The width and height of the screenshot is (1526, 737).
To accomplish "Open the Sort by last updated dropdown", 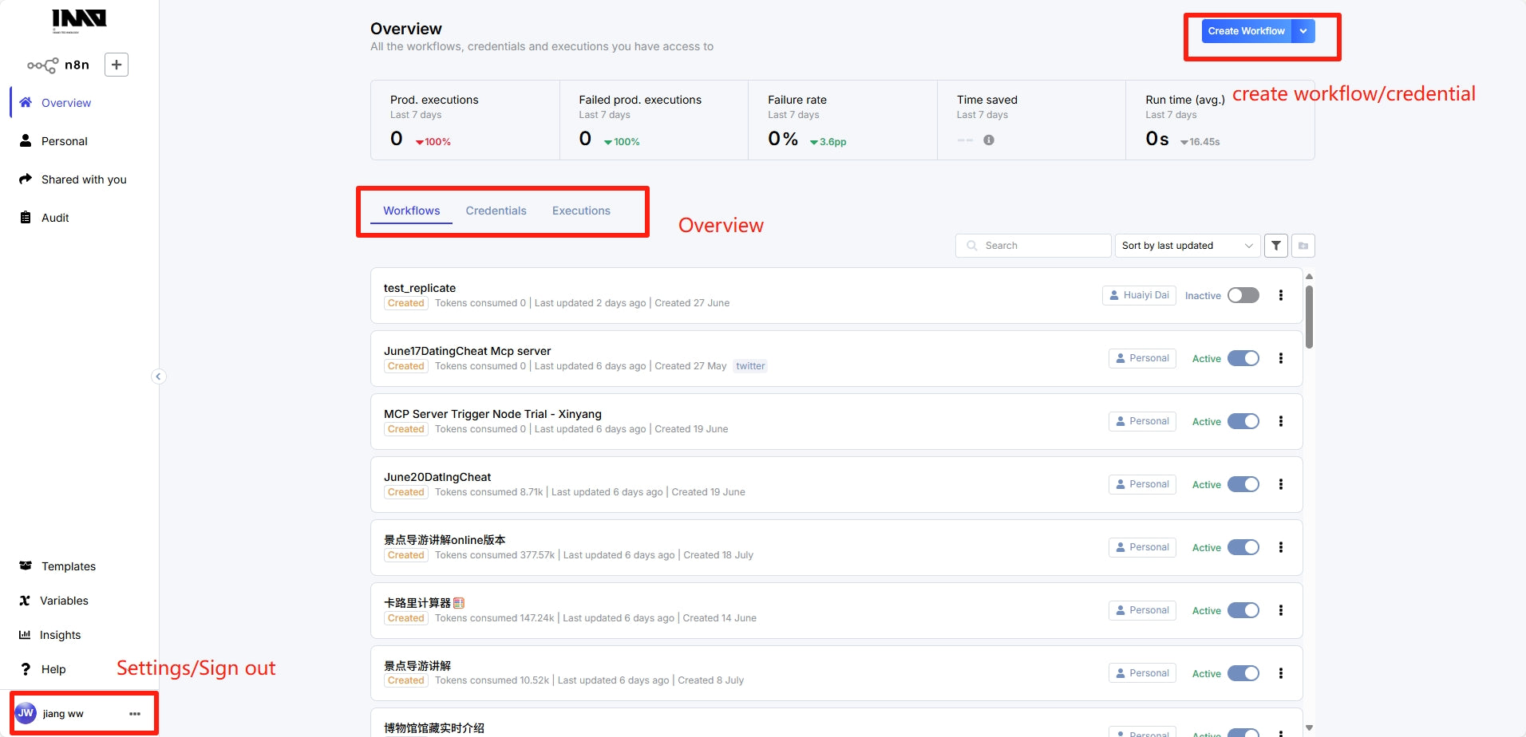I will (1187, 246).
